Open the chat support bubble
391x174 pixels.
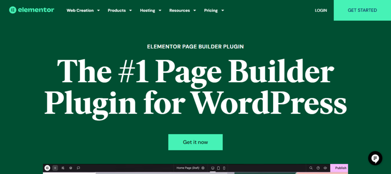pyautogui.click(x=375, y=158)
